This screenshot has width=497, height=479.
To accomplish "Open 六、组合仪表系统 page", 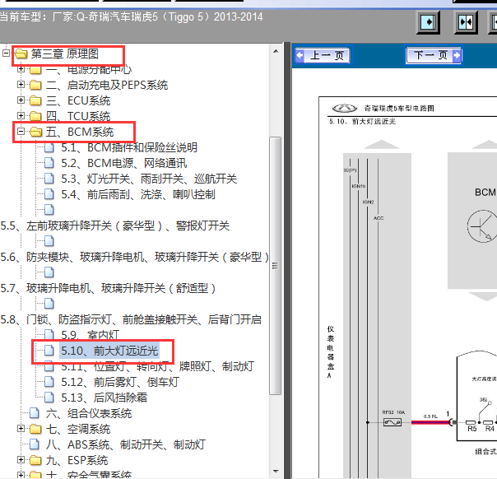I will point(89,413).
